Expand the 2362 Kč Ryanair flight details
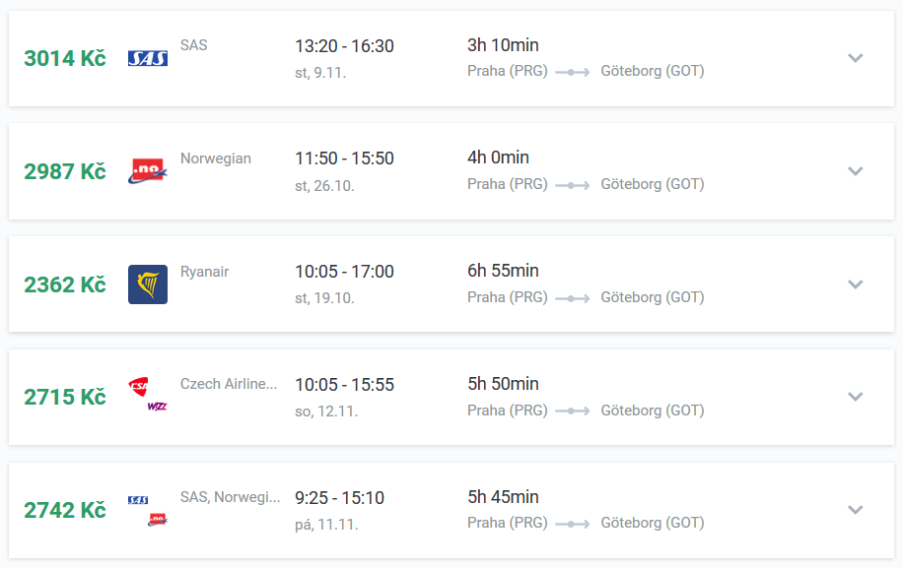Screen dimensions: 903x568 pos(856,284)
